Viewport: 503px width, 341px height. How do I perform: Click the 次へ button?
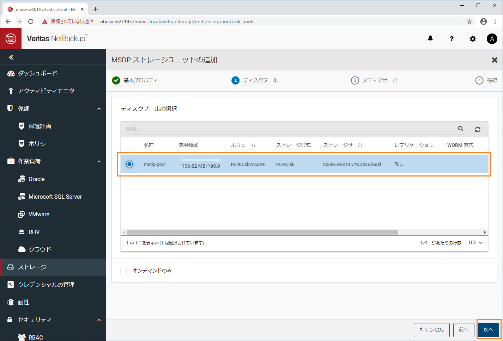click(489, 330)
